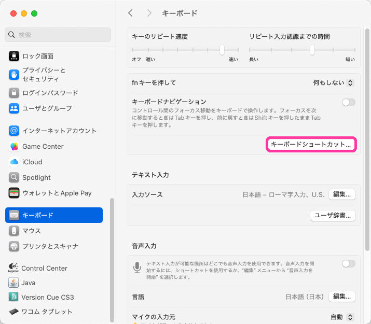Click the microphone icon under 音声入力
The height and width of the screenshot is (324, 371).
click(138, 267)
